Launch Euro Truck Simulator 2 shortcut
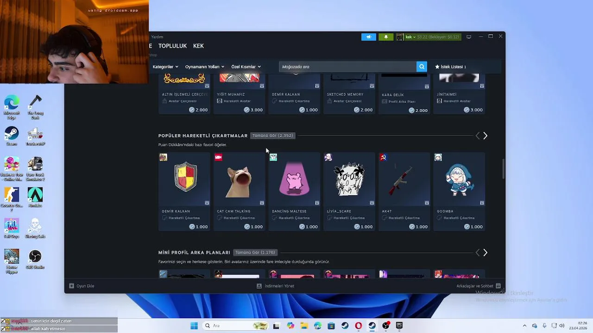Image resolution: width=593 pixels, height=333 pixels. tap(35, 169)
